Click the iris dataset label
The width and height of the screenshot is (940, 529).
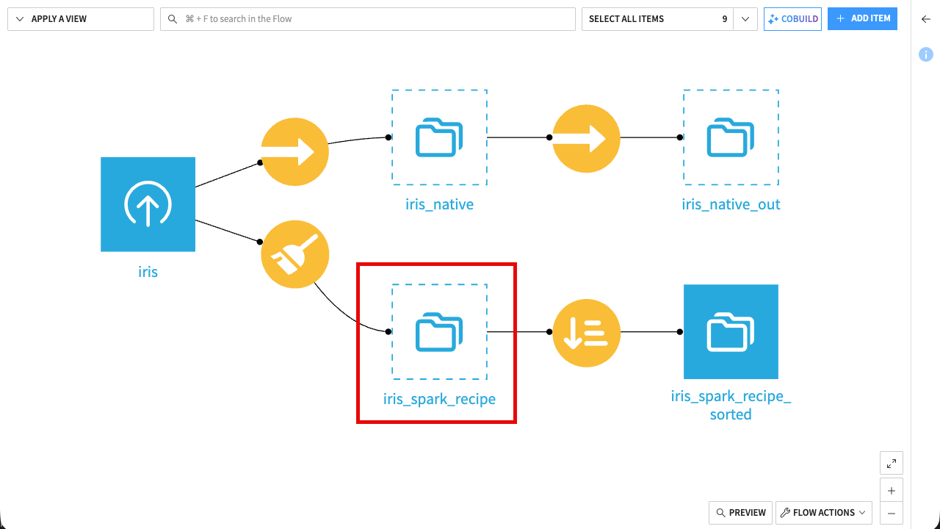148,272
